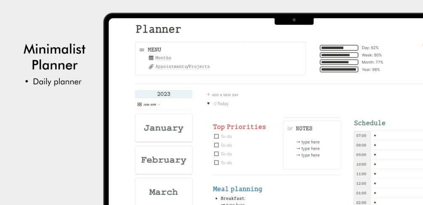Click the star bullet in the 10:00 row
Viewport: 423px width, 205px height.
pyautogui.click(x=375, y=164)
